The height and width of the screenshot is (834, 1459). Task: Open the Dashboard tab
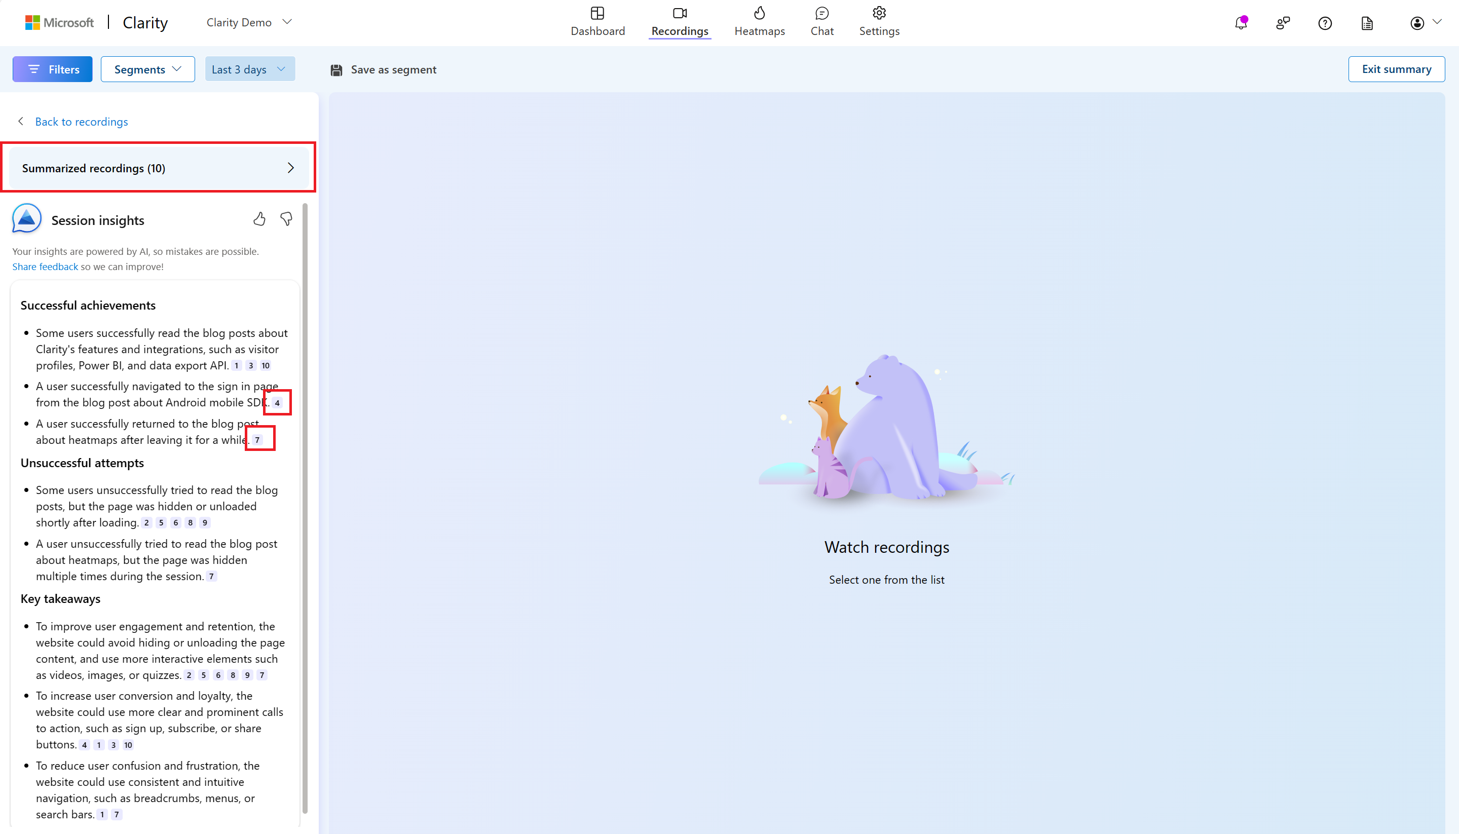pos(597,21)
